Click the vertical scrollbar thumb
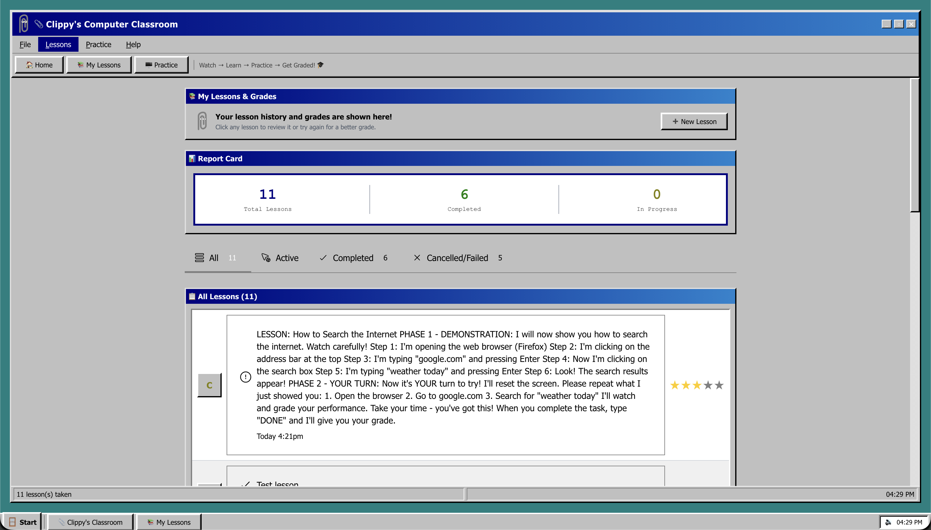The width and height of the screenshot is (931, 530). (x=915, y=146)
